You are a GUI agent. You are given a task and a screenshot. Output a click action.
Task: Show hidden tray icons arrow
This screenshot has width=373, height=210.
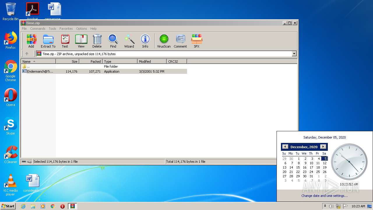click(x=325, y=206)
